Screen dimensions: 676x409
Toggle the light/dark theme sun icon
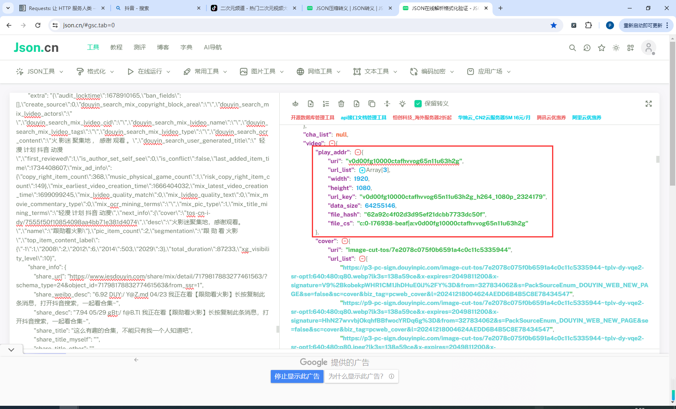tap(616, 48)
